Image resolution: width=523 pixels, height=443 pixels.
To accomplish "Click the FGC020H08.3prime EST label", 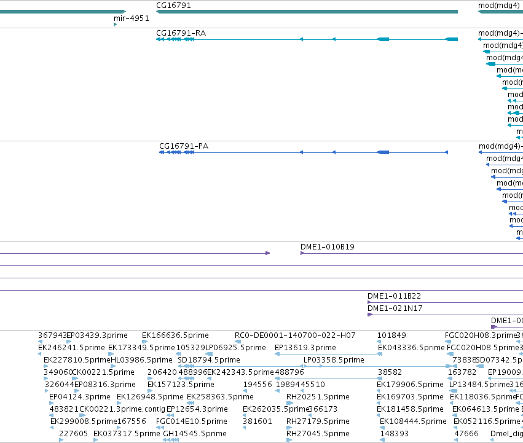I will point(481,335).
